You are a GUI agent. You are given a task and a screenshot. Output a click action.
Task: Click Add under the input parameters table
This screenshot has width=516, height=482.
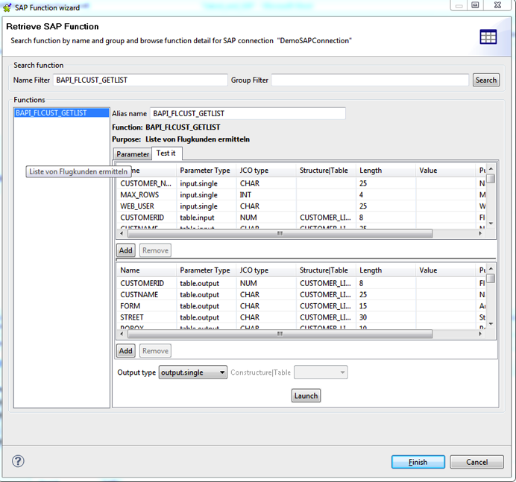(x=126, y=250)
